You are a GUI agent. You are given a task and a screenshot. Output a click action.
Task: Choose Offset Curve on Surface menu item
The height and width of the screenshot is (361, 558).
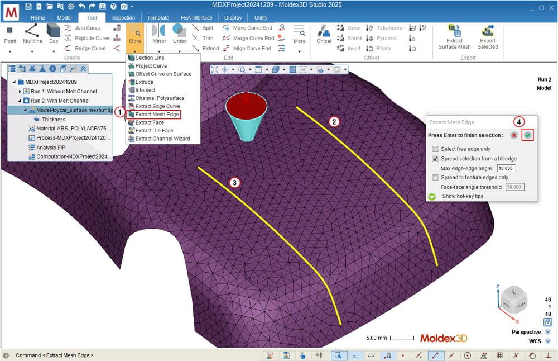160,74
